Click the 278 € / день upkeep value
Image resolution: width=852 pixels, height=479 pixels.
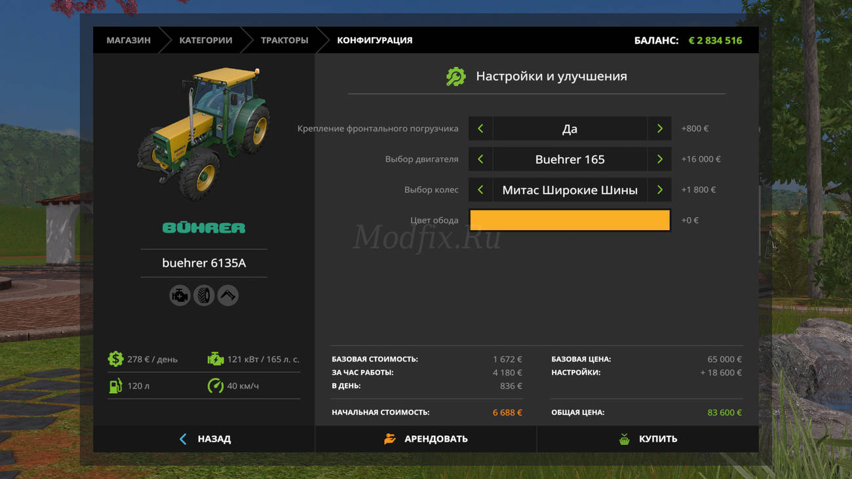pyautogui.click(x=152, y=359)
